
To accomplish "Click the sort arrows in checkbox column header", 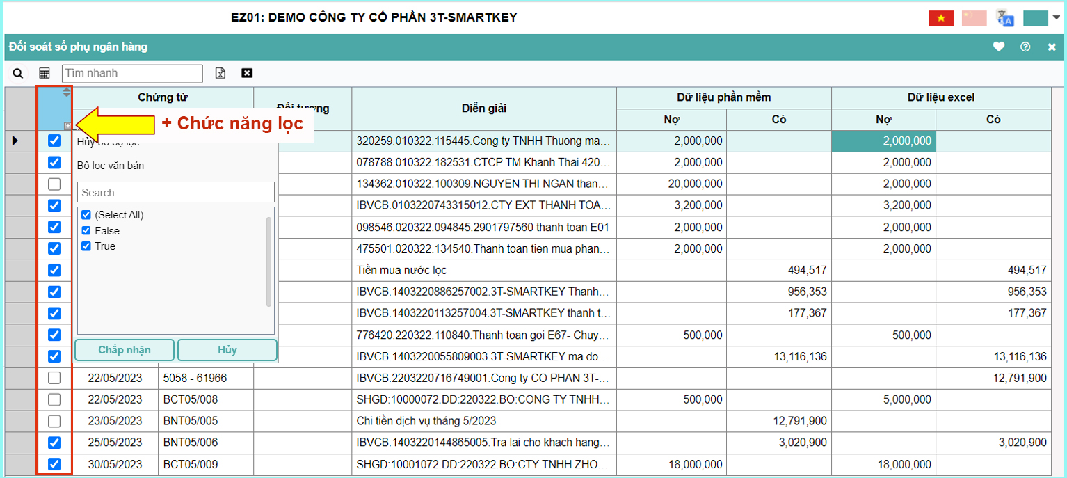I will (x=67, y=92).
